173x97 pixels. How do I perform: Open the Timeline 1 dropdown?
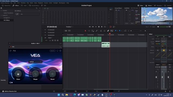tap(69, 27)
